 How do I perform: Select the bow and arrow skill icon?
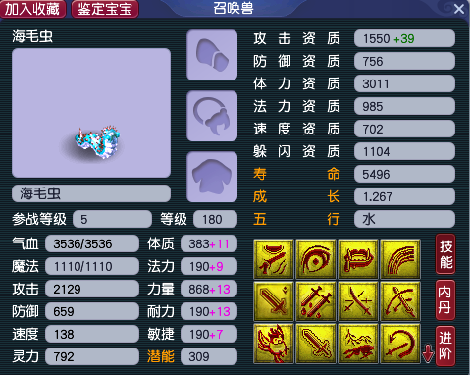click(x=400, y=301)
